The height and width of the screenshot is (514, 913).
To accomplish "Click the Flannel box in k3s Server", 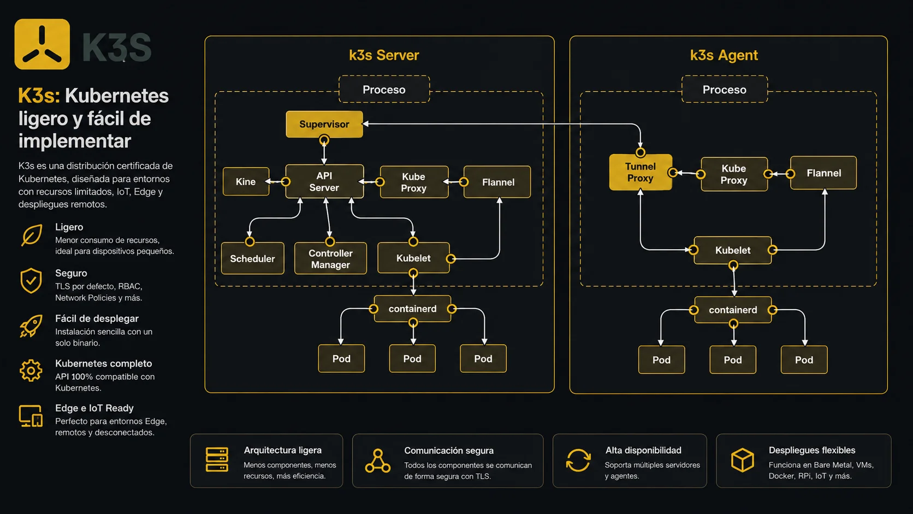I will tap(497, 182).
